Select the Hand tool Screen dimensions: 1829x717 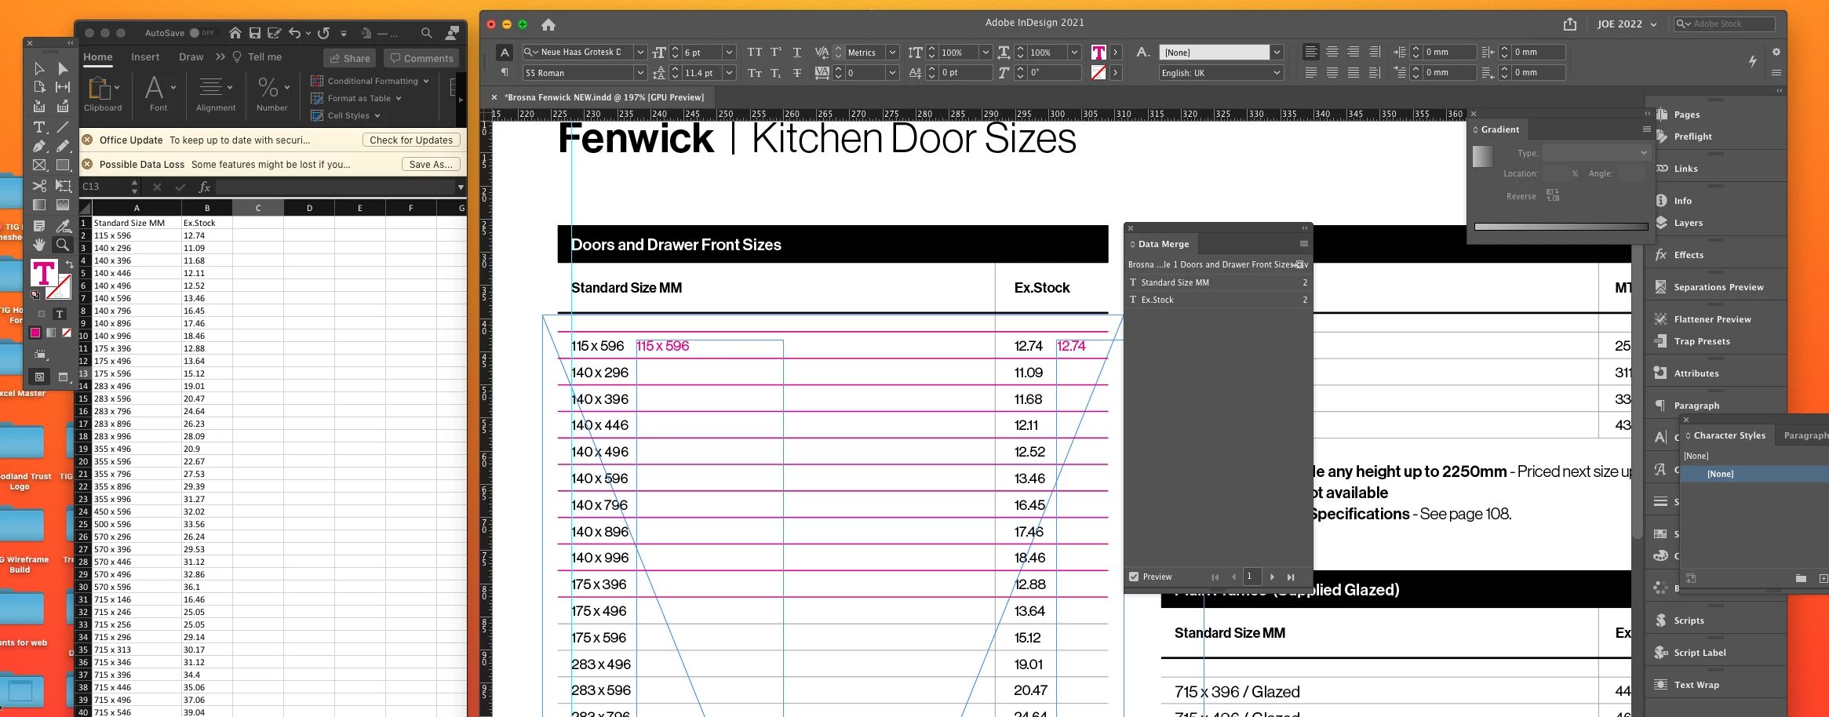tap(39, 245)
